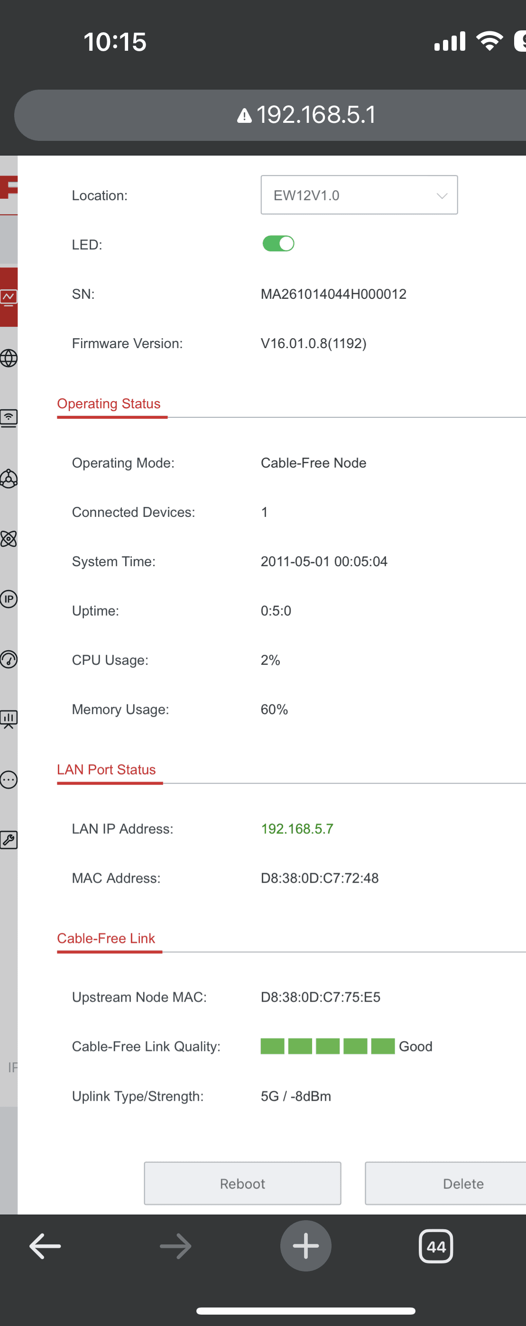Expand the Location dropdown EW12V1.0
Viewport: 526px width, 1326px height.
[x=359, y=195]
